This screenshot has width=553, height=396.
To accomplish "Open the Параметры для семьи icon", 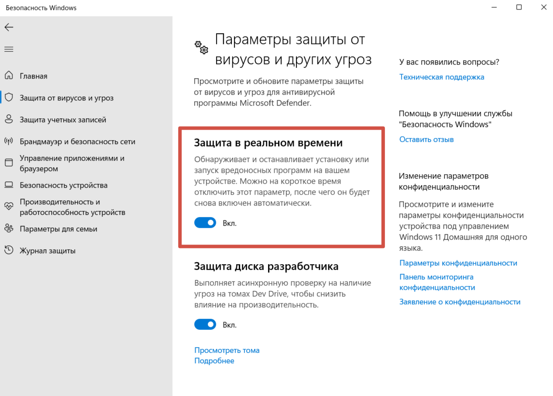I will (9, 228).
